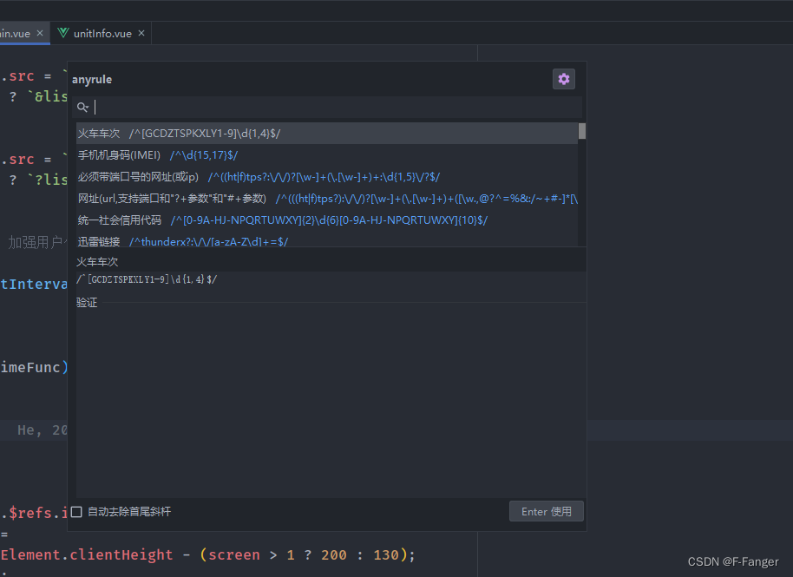793x577 pixels.
Task: Select the 网址(url,支持端口和参数) rule row
Action: (327, 199)
